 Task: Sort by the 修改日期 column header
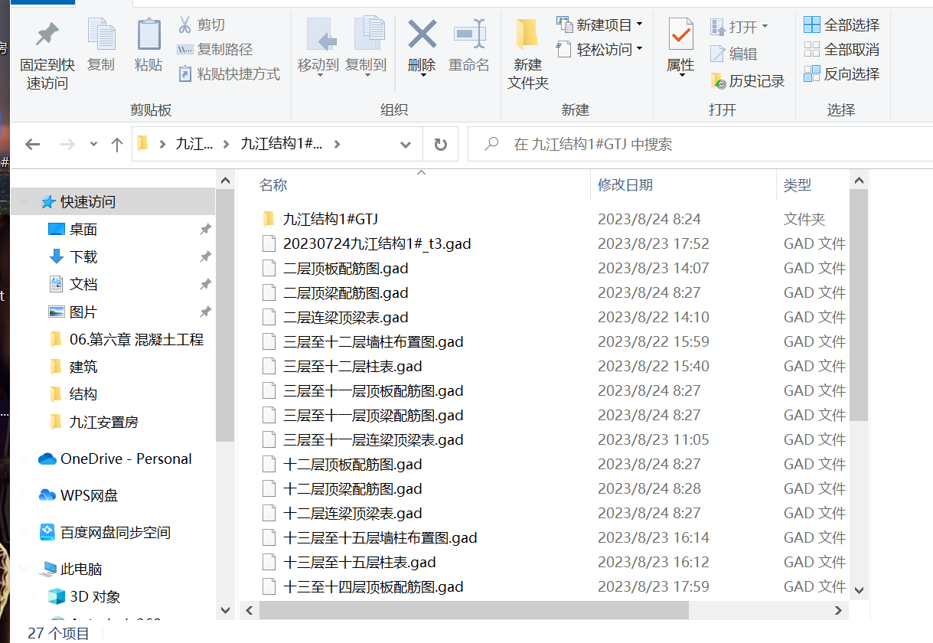point(625,185)
